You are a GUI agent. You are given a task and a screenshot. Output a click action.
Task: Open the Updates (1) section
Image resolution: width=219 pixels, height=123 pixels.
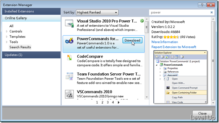coord(31,55)
